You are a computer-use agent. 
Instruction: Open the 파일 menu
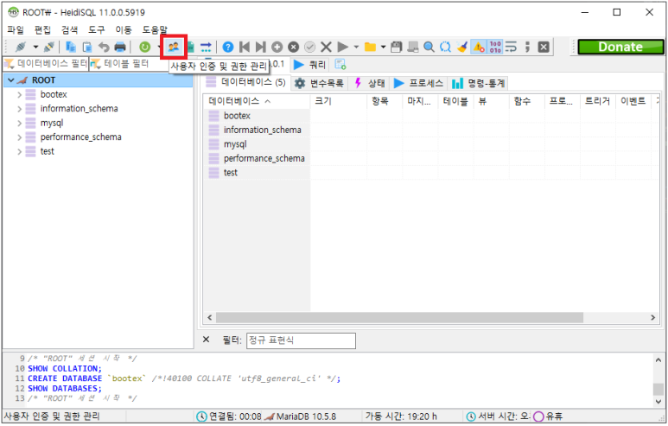tap(16, 29)
